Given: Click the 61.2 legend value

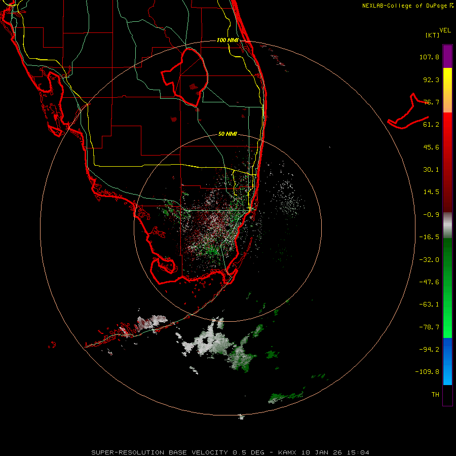Looking at the screenshot, I should tap(431, 125).
